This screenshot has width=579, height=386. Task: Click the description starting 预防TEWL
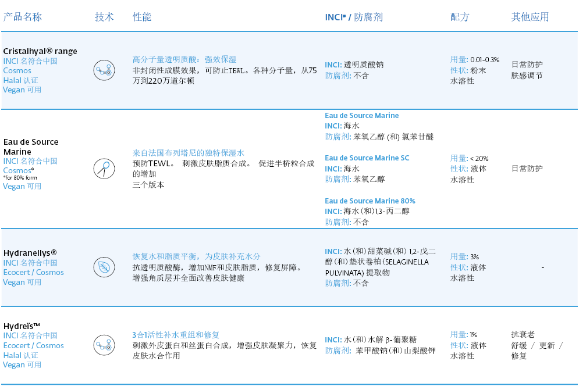click(223, 169)
